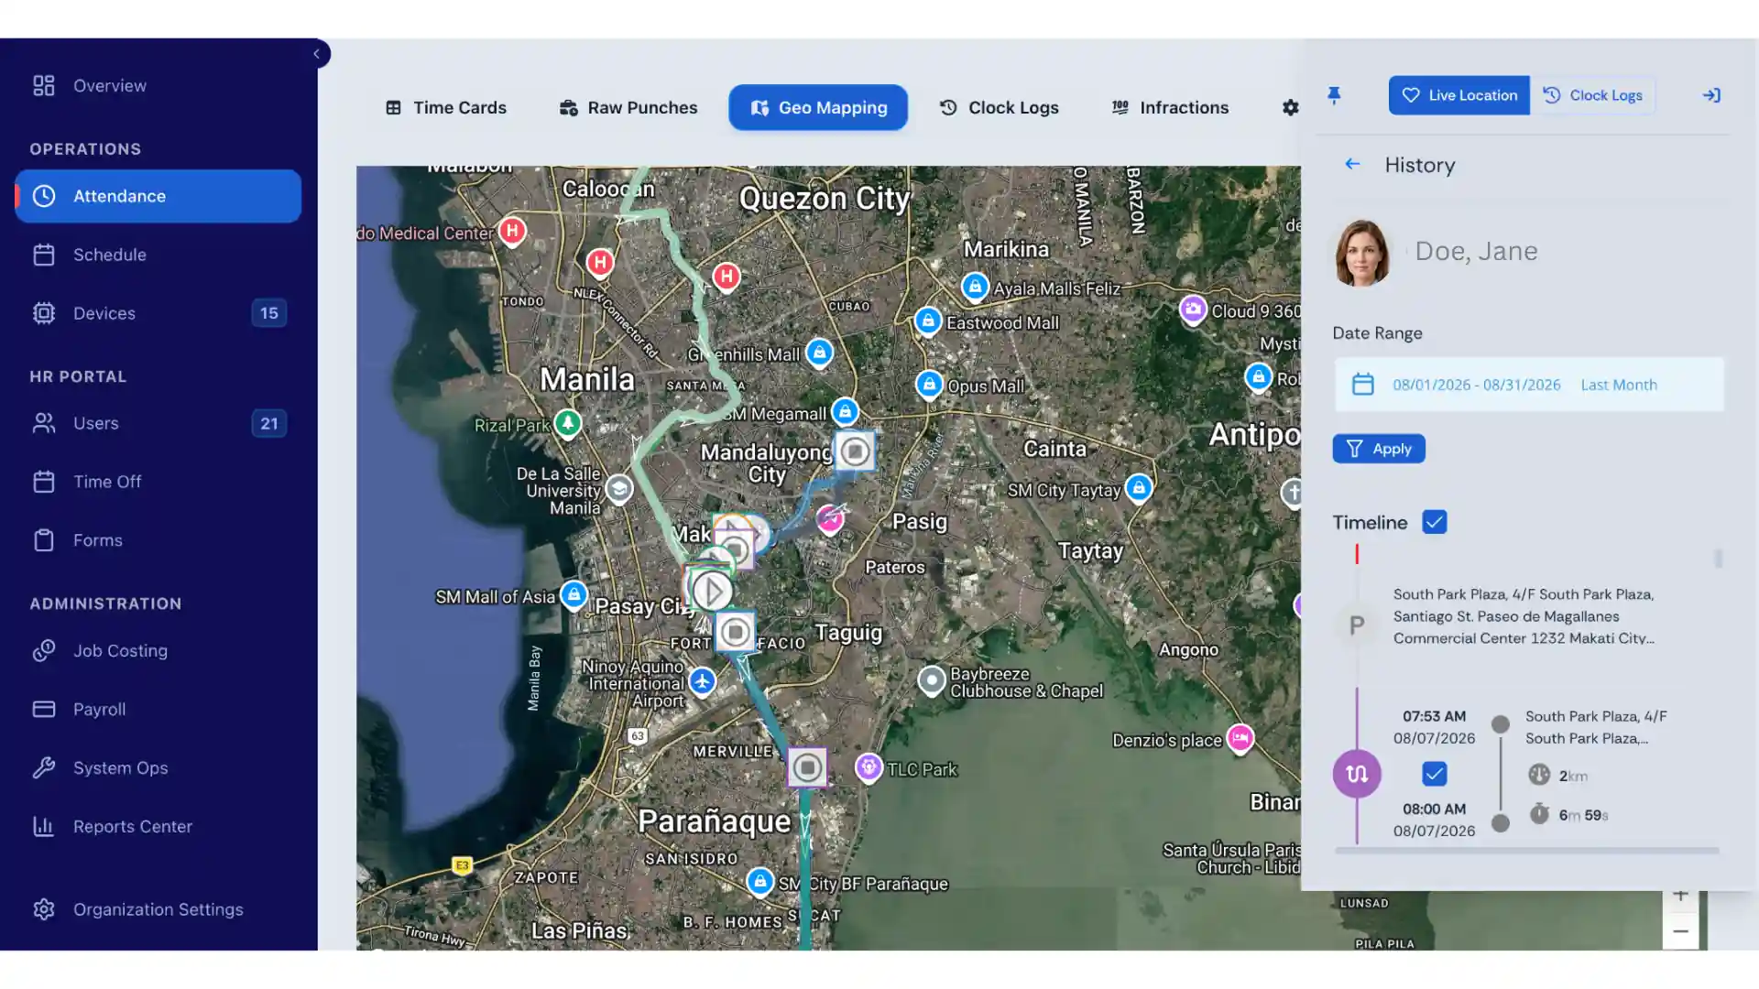This screenshot has height=989, width=1759.
Task: Click the Reports Center chart icon
Action: point(44,827)
